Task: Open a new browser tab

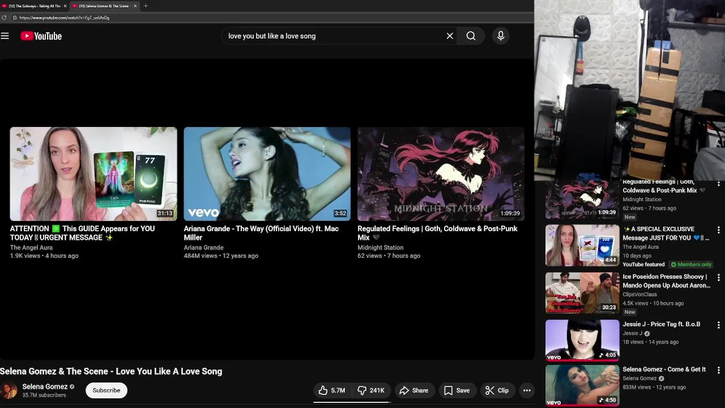Action: point(146,6)
